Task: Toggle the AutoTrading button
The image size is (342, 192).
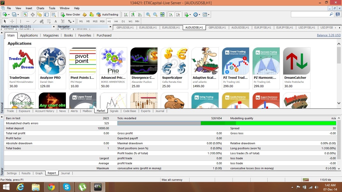Action: pyautogui.click(x=107, y=14)
